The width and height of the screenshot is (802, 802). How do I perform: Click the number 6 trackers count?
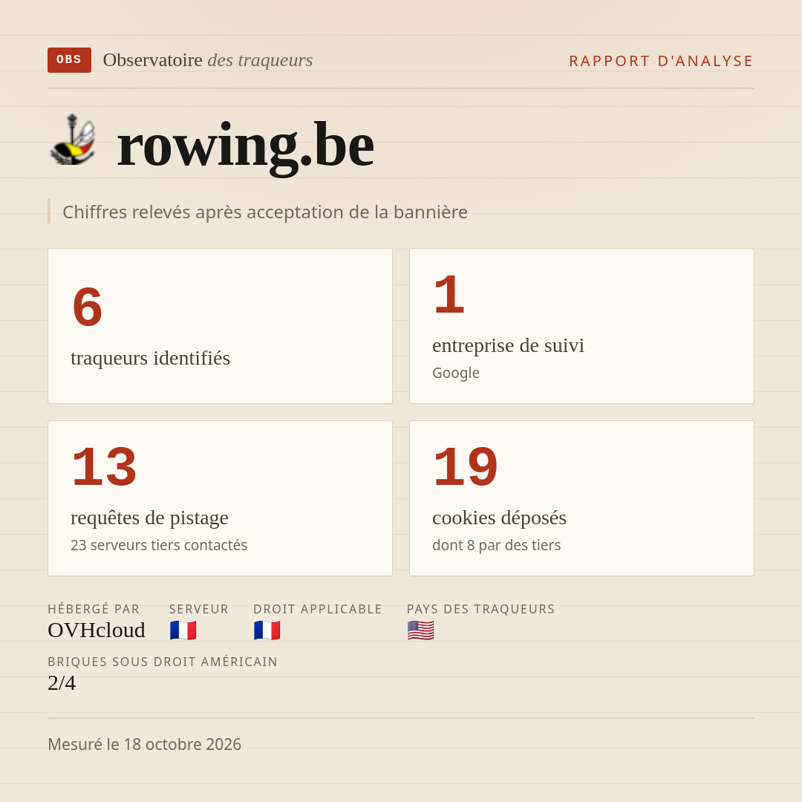88,307
